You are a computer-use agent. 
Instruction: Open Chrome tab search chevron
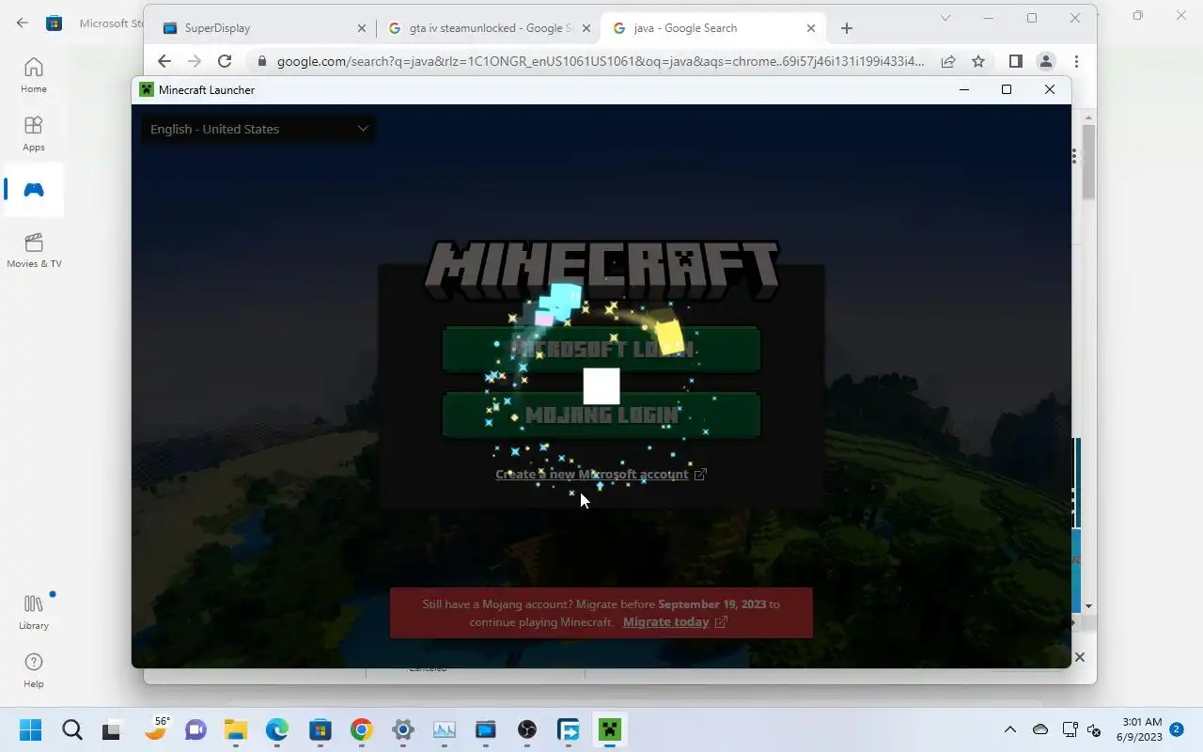[x=947, y=18]
